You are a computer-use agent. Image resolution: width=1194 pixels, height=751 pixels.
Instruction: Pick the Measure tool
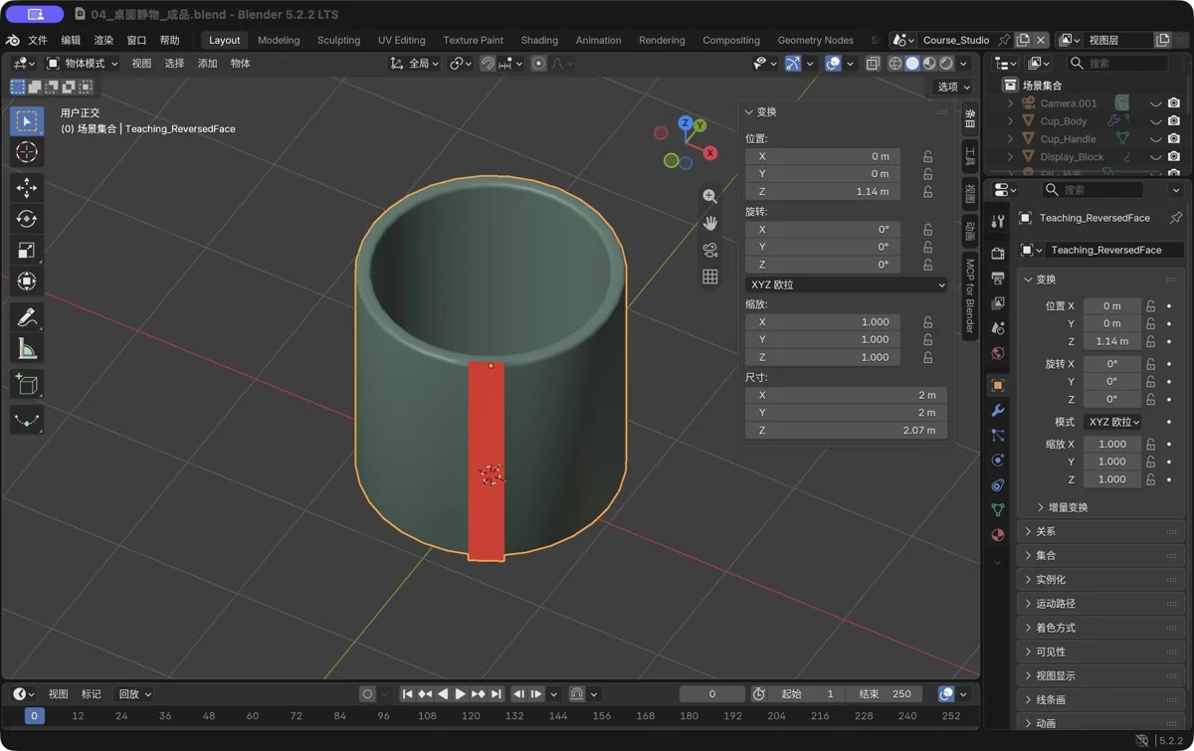click(x=27, y=349)
